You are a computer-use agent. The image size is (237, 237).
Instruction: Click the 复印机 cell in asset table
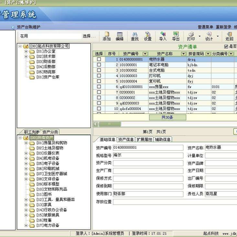pyautogui.click(x=167, y=81)
